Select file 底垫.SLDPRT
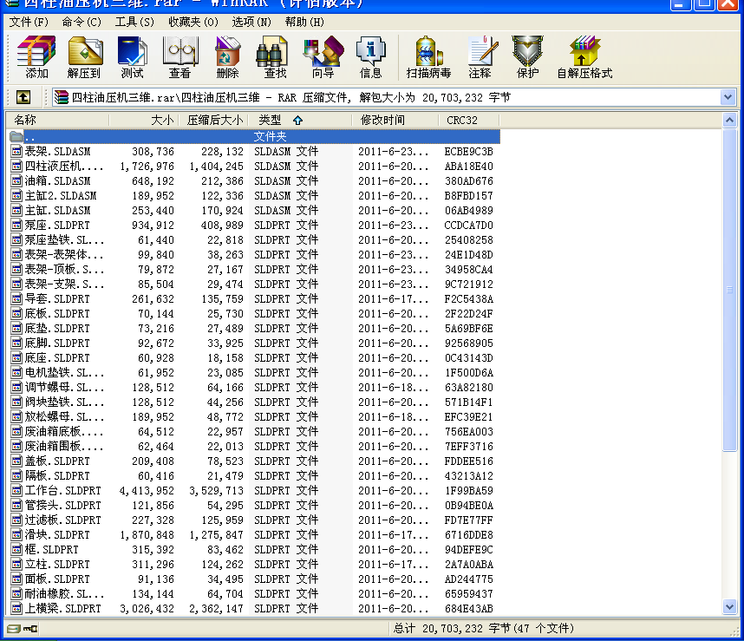Screen dimensions: 744x641 pos(57,329)
